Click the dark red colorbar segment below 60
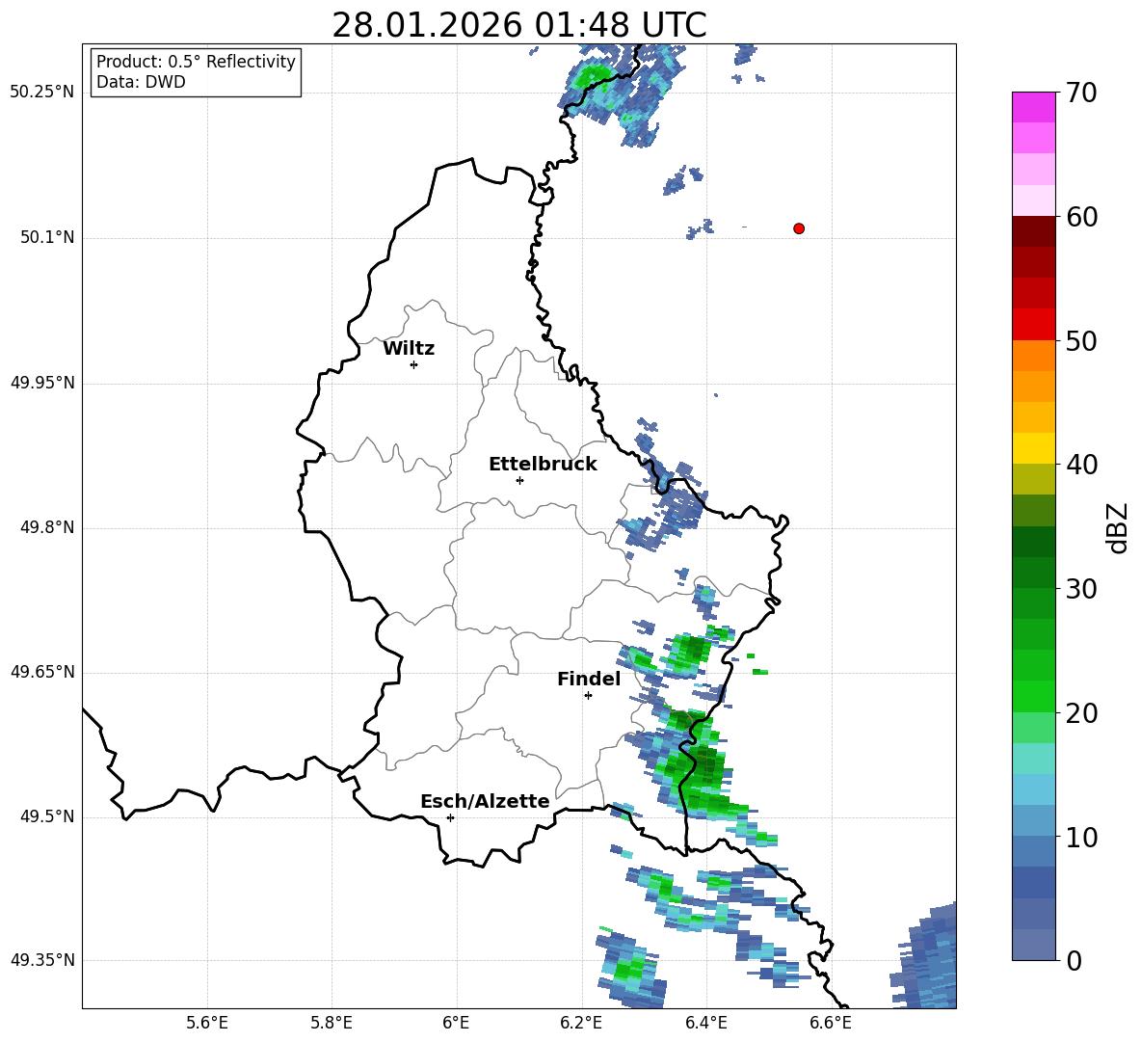Screen dimensions: 1141x1042 click(1033, 231)
